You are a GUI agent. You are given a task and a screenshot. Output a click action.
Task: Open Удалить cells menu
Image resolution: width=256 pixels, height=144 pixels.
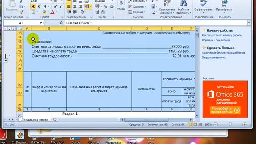tap(137, 6)
